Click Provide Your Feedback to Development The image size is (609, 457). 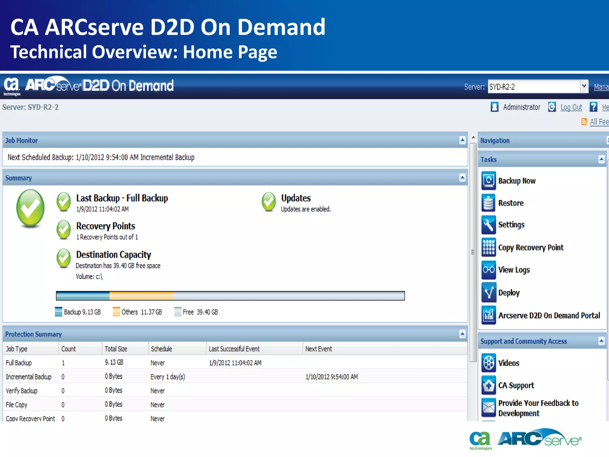pos(538,408)
